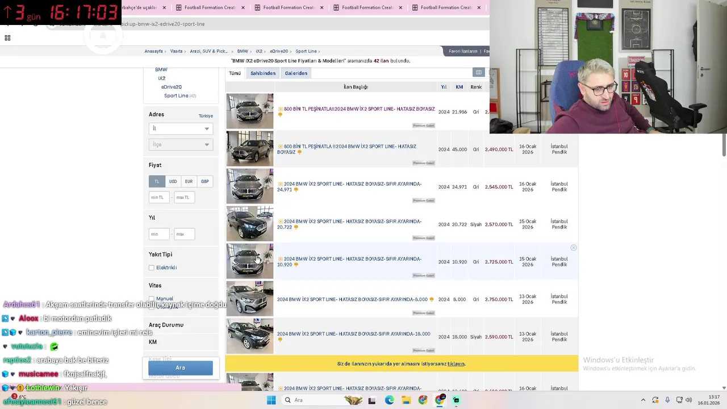Open Arazi, SUV & Pickup breadcrumb
727x409 pixels.
pos(208,51)
